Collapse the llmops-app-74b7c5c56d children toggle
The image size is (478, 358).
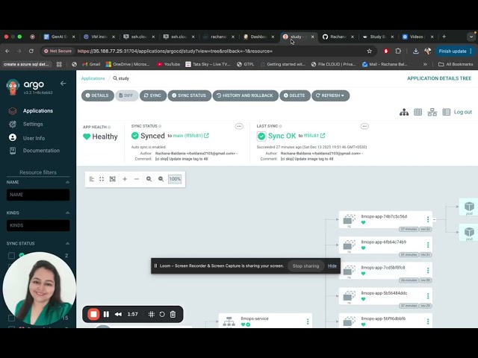pos(435,219)
